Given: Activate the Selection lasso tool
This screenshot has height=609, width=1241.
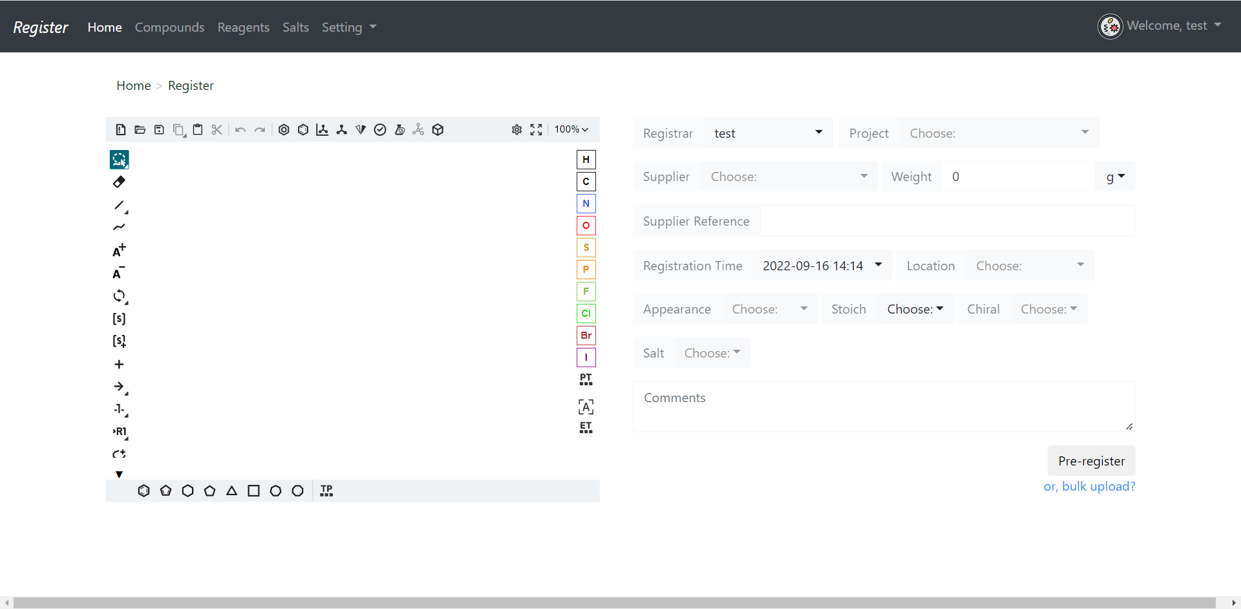Looking at the screenshot, I should tap(119, 160).
